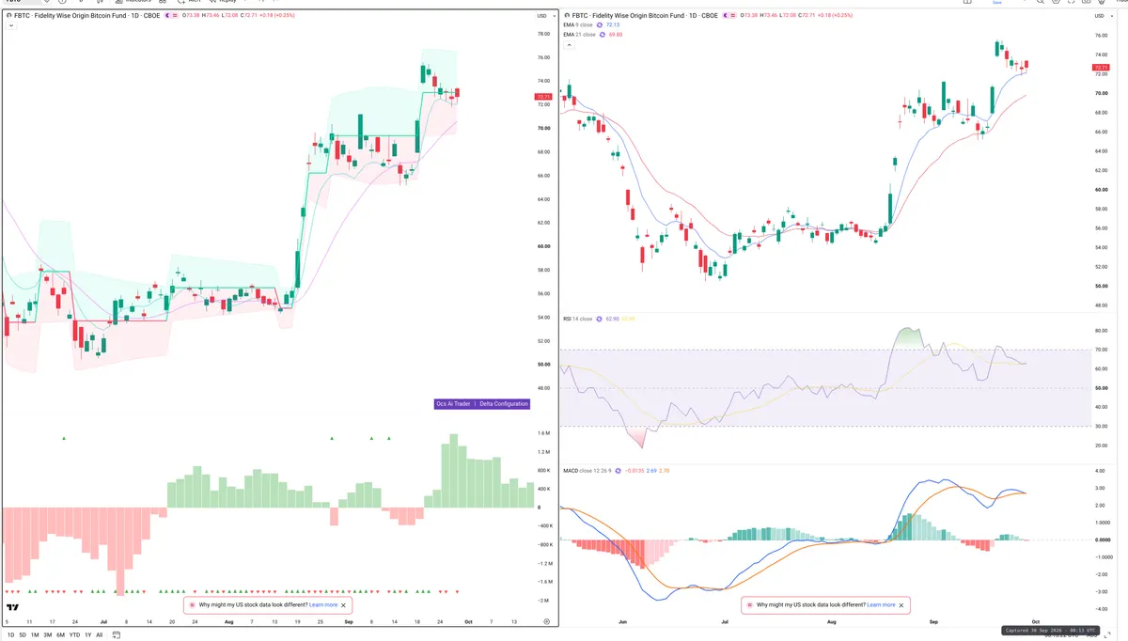This screenshot has height=641, width=1128.
Task: Click the Ocs Ai Trader button
Action: 453,404
